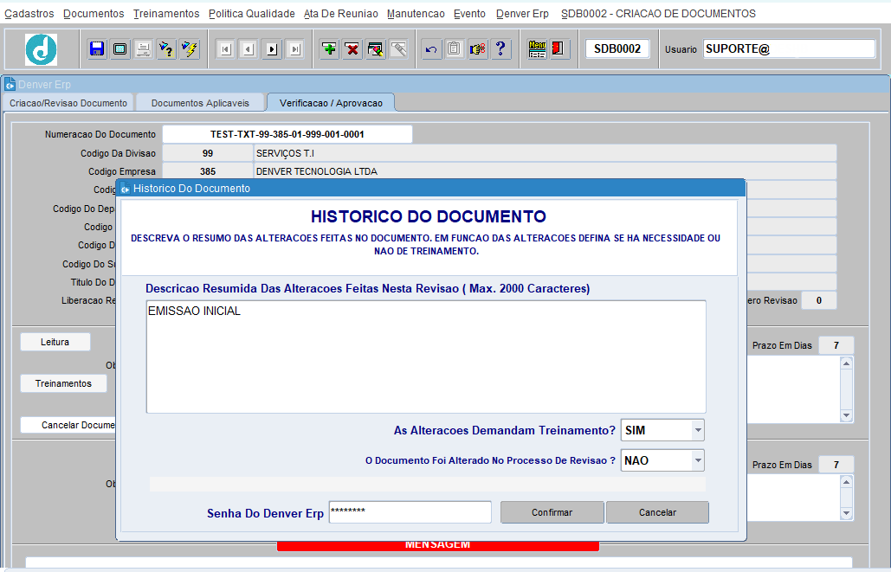Open the Ata De Reuniao menu
Image resolution: width=891 pixels, height=572 pixels.
[x=341, y=14]
